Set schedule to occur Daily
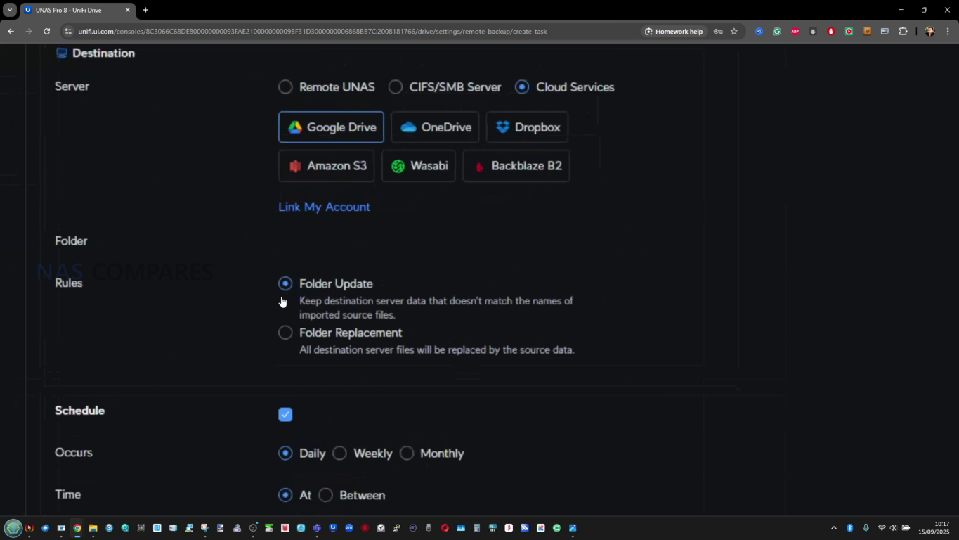The height and width of the screenshot is (540, 959). (x=285, y=453)
